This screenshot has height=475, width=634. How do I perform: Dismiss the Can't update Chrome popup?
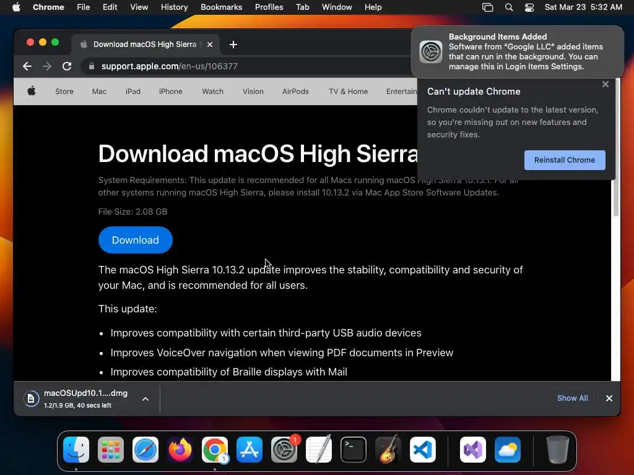click(x=606, y=84)
